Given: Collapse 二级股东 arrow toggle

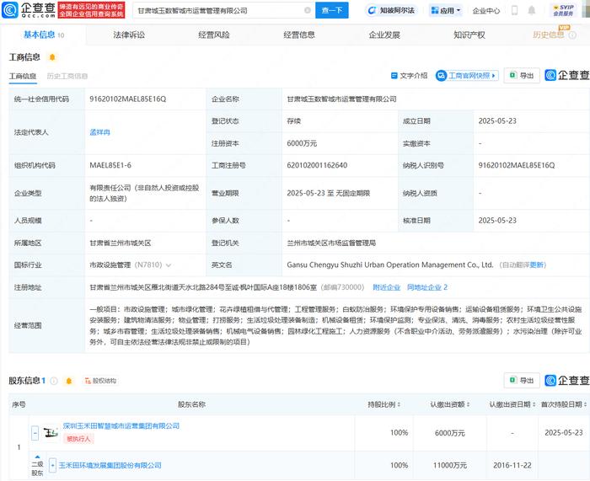Looking at the screenshot, I should pos(37,457).
